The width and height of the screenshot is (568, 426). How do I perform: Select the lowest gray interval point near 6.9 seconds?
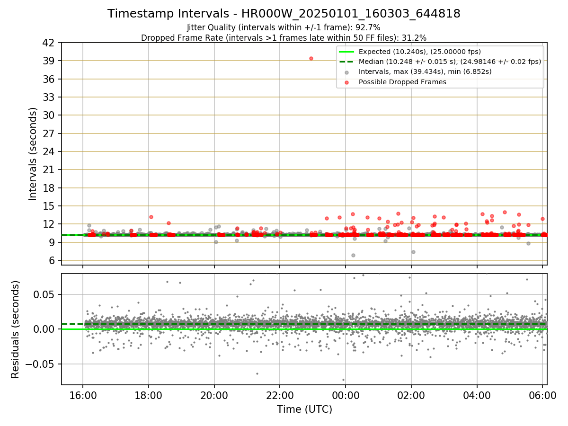pyautogui.click(x=353, y=255)
